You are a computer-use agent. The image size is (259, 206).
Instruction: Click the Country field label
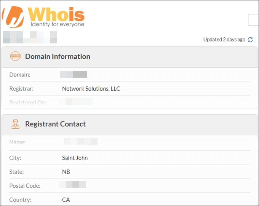(20, 200)
